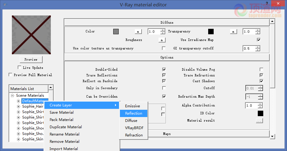Toggle Reflect on Backside checkbox
The image size is (287, 151).
coord(164,81)
